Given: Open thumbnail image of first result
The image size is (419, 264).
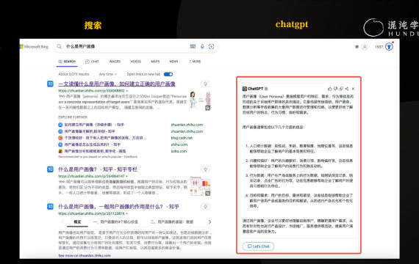Looking at the screenshot, I should (200, 100).
